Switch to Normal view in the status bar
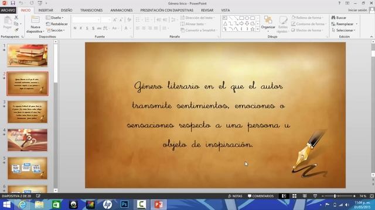The height and width of the screenshot is (210, 375). (x=284, y=196)
